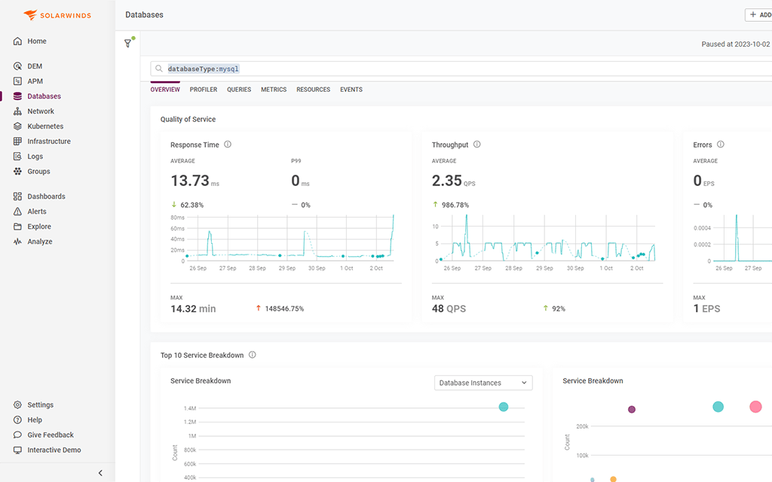Open the Database Instances dropdown

point(482,383)
